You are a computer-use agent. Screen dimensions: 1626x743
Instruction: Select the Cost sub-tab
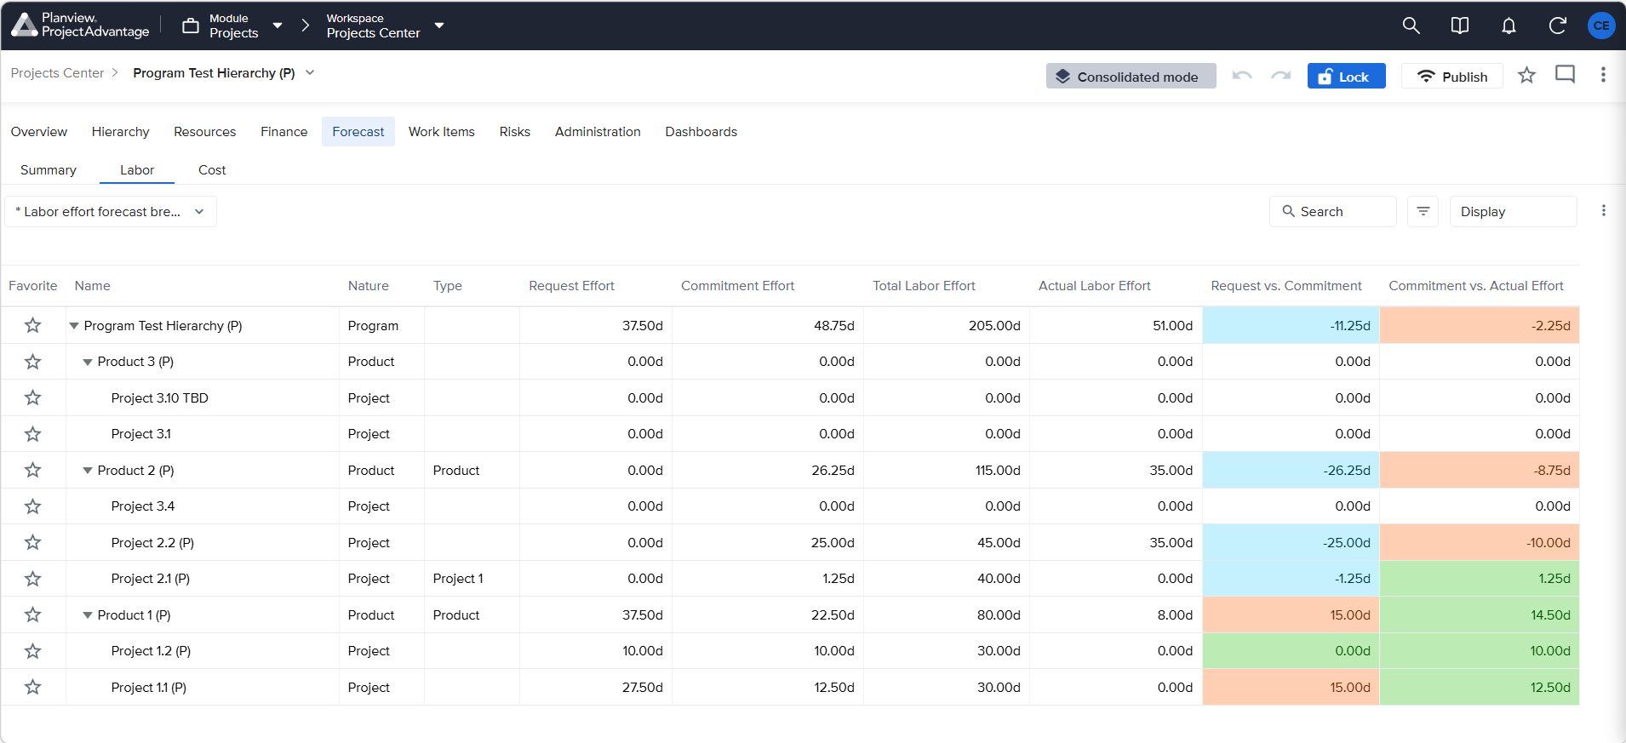tap(212, 170)
